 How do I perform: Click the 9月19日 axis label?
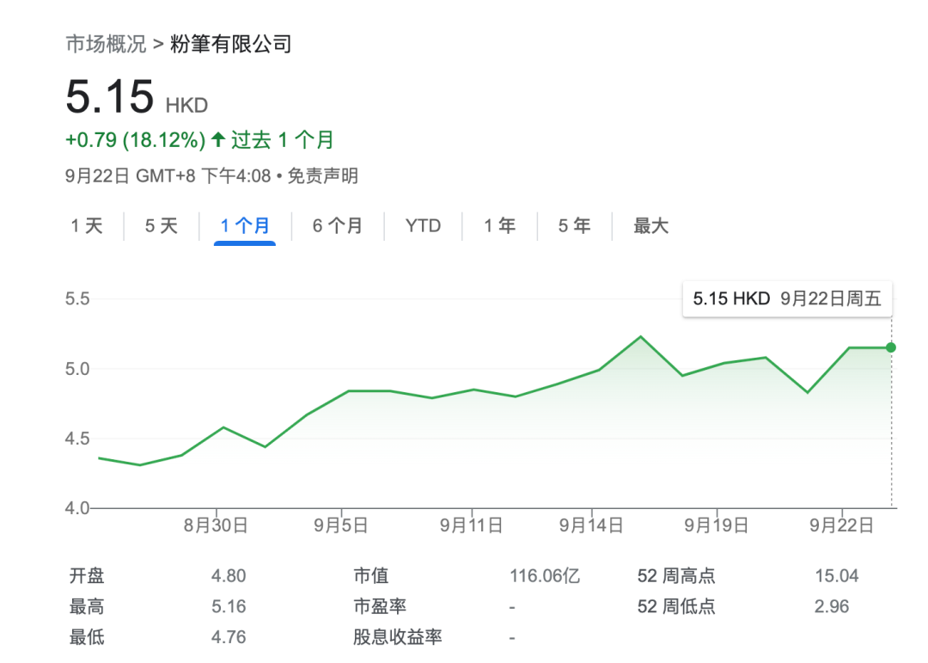coord(717,525)
